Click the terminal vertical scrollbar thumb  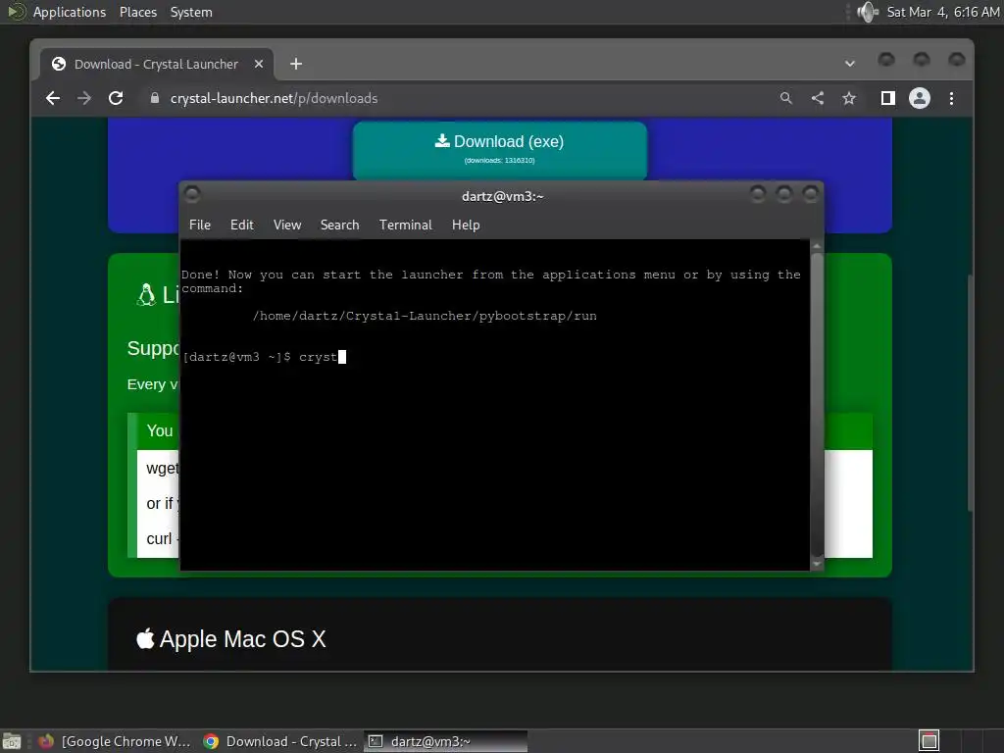tap(817, 403)
